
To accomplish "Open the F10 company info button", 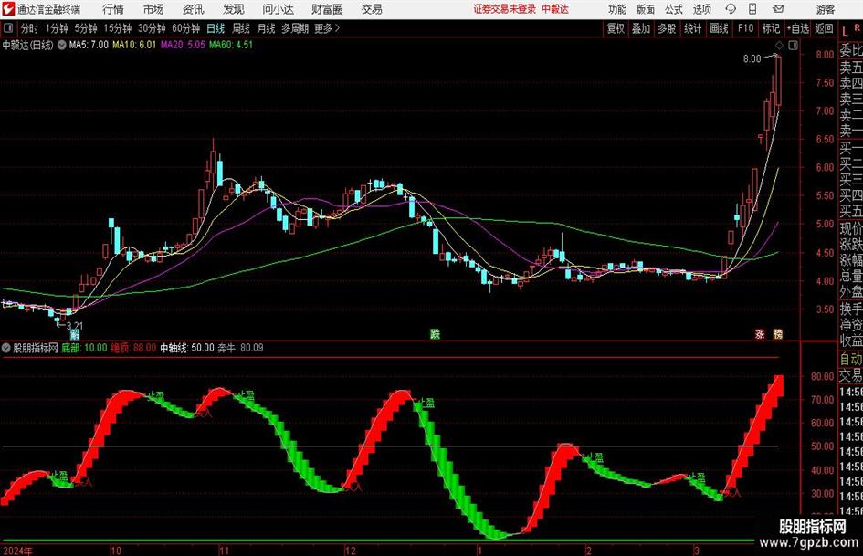I will pos(745,28).
